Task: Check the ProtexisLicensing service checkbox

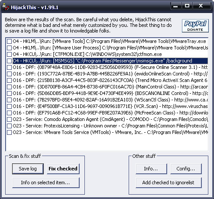Action: coord(9,126)
